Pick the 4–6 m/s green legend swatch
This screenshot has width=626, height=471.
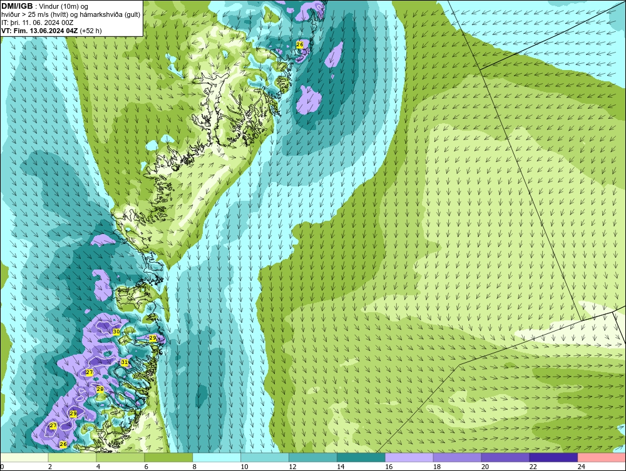tap(120, 457)
